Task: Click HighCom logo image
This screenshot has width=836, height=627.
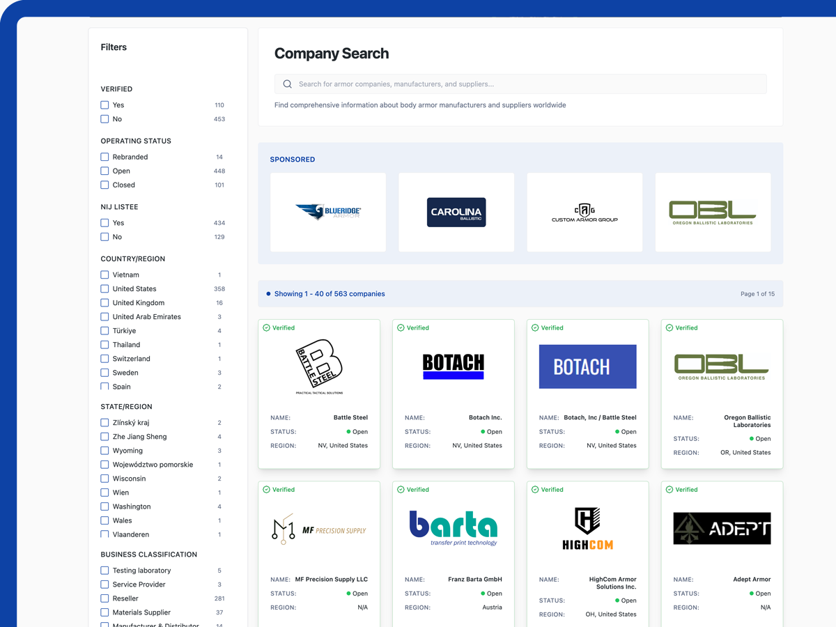Action: [588, 529]
